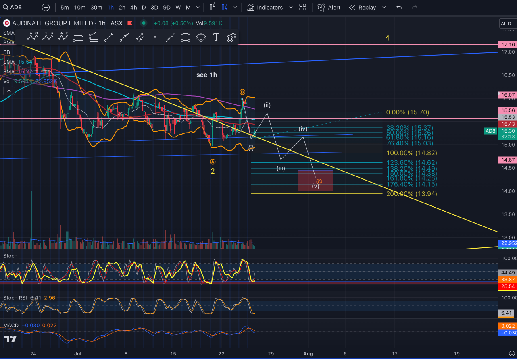Create an Alert
Screen dimensions: 517x359
[329, 7]
